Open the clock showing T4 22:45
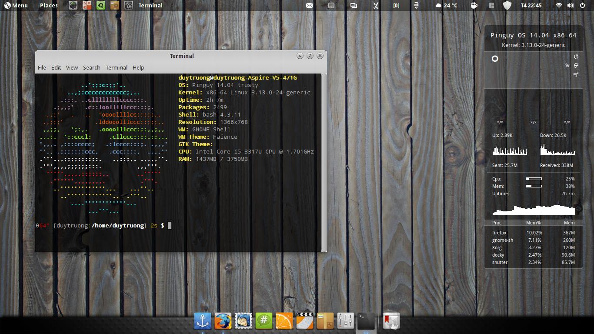 (x=531, y=5)
